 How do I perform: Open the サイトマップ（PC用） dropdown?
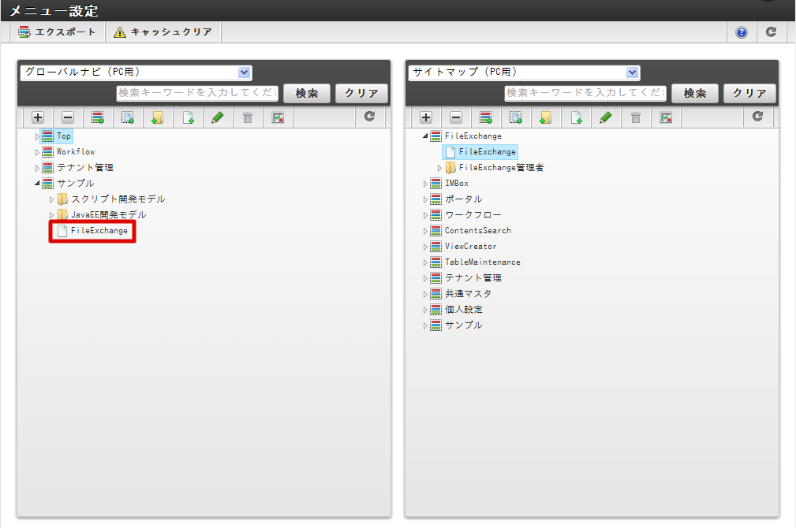[522, 72]
